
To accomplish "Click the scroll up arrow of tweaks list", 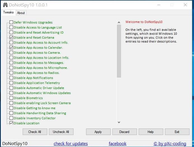I will click(119, 22).
